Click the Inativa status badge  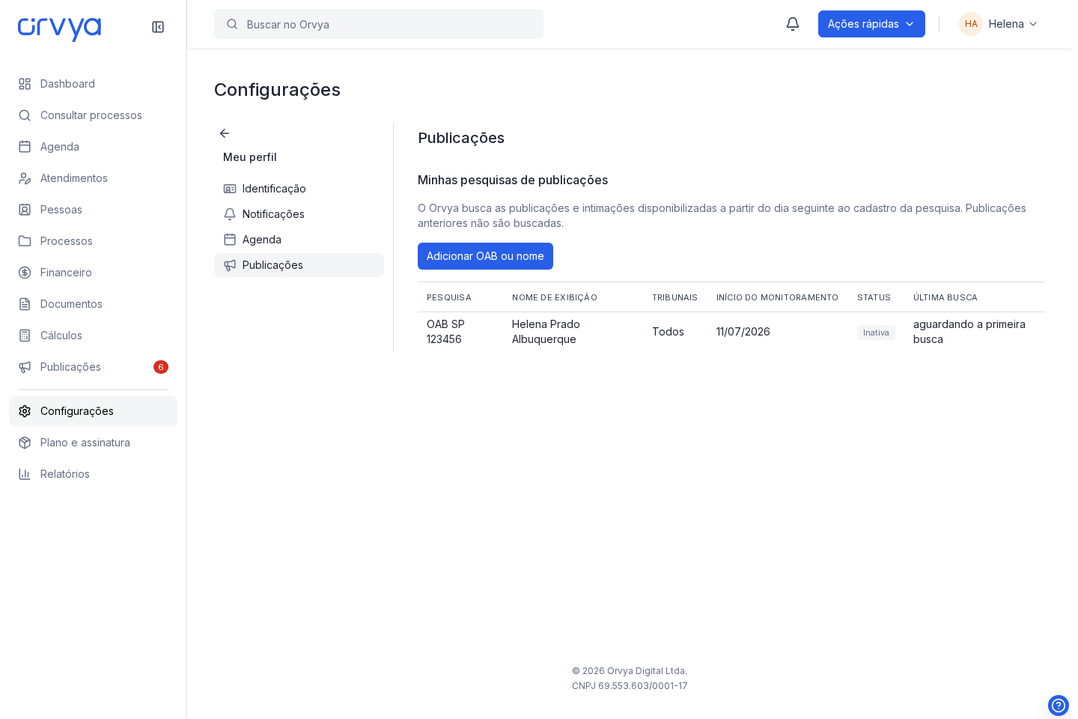(876, 333)
